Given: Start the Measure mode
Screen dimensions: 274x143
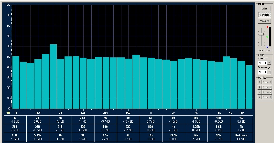Looking at the screenshot, I should (x=264, y=21).
